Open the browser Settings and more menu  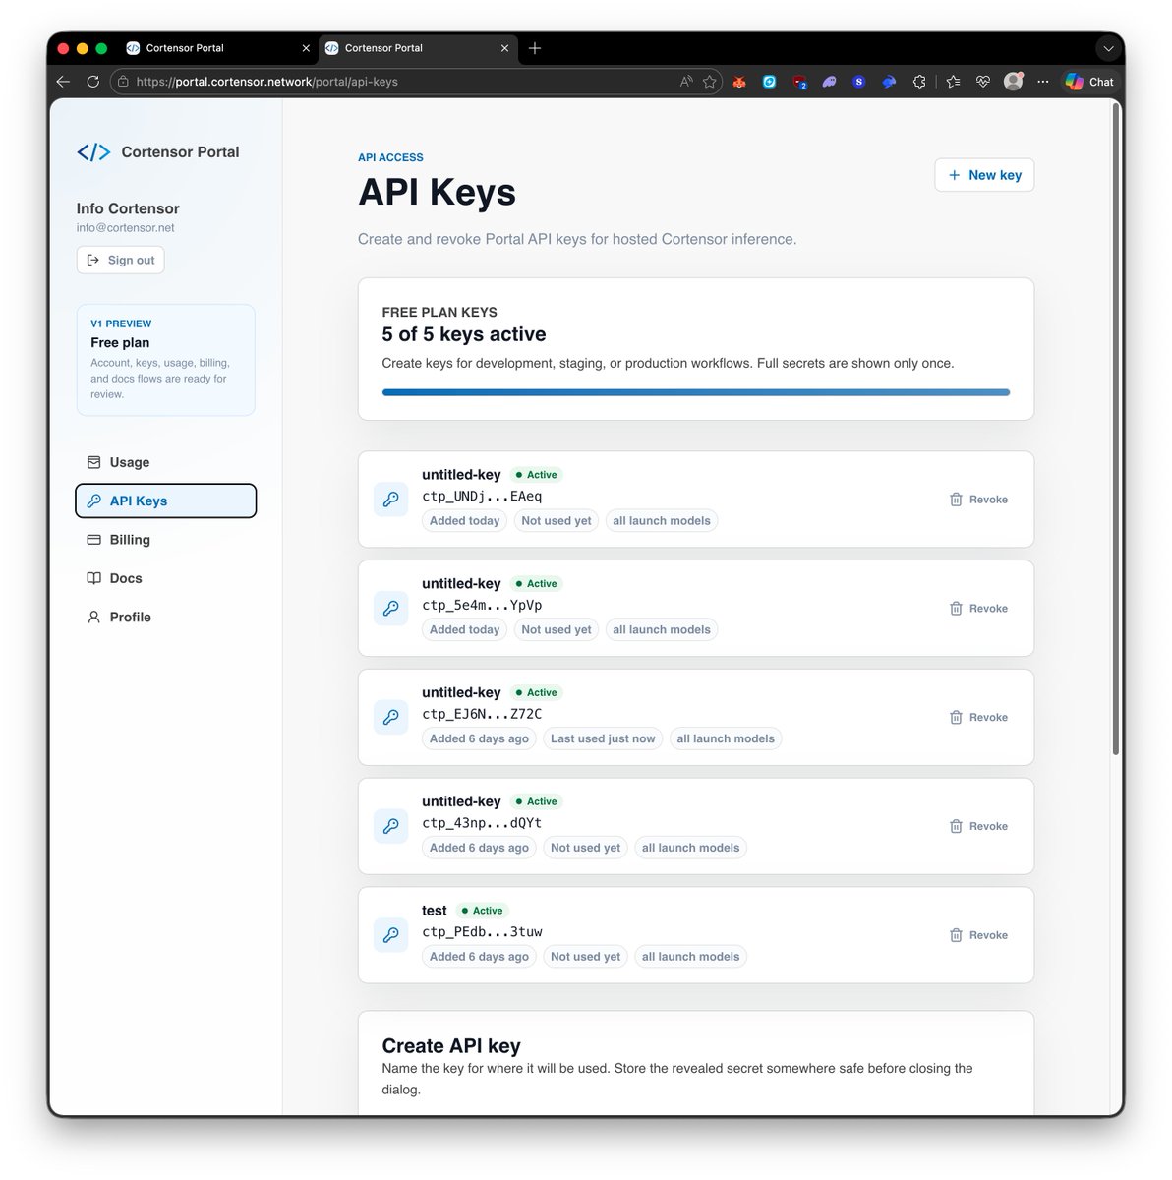pos(1043,82)
